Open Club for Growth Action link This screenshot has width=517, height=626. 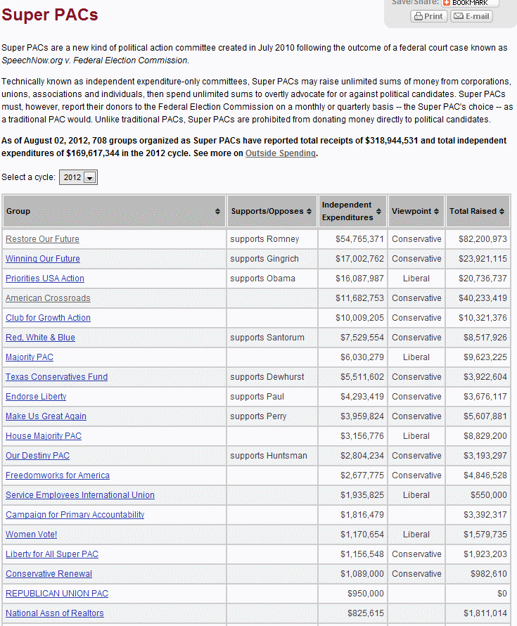48,318
